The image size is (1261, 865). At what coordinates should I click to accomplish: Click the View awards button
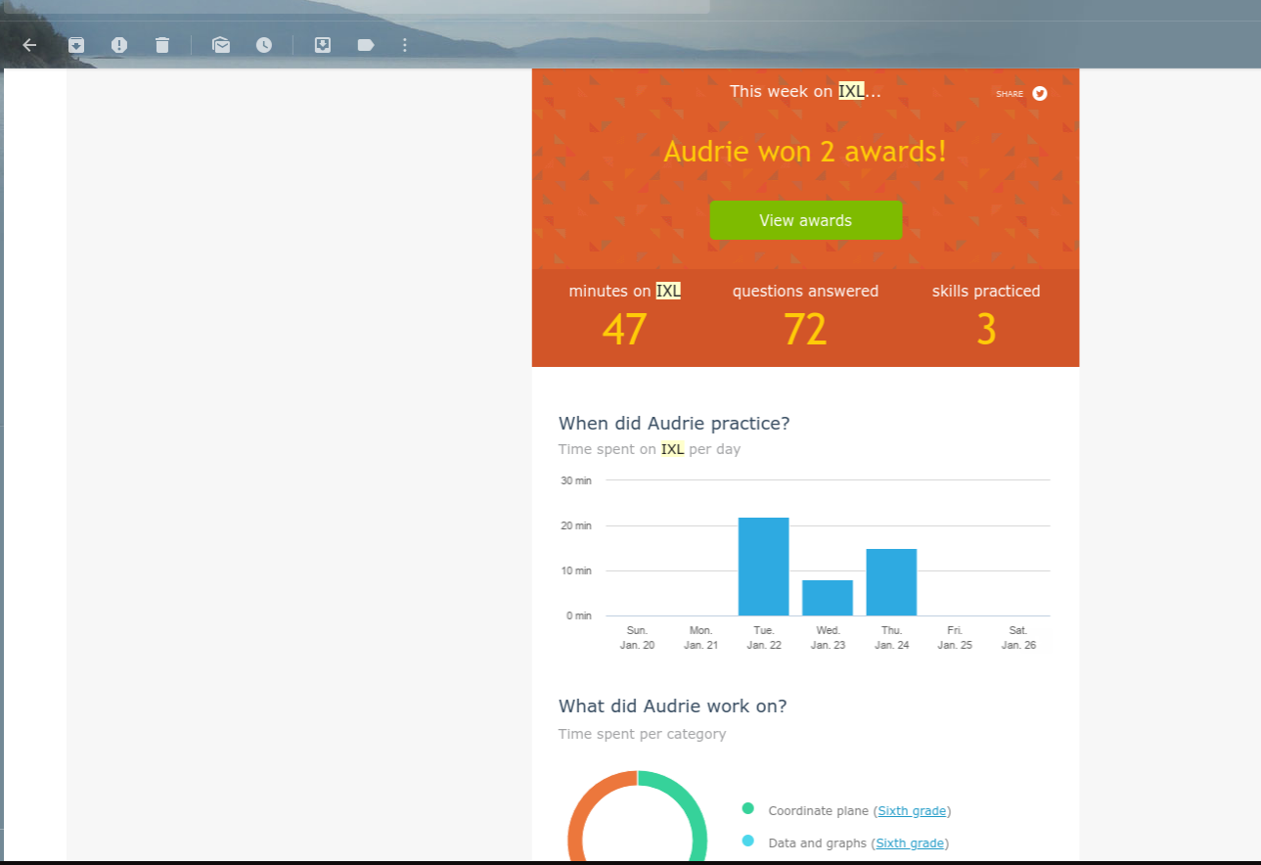805,220
